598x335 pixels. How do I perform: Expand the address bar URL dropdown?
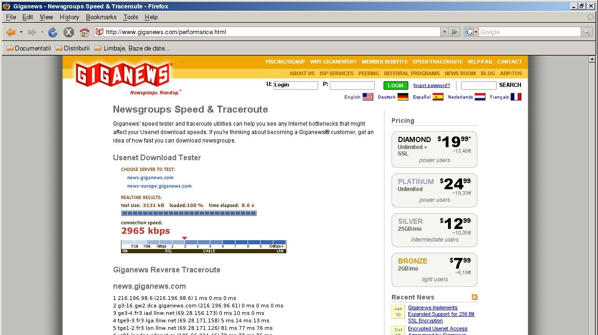(444, 32)
